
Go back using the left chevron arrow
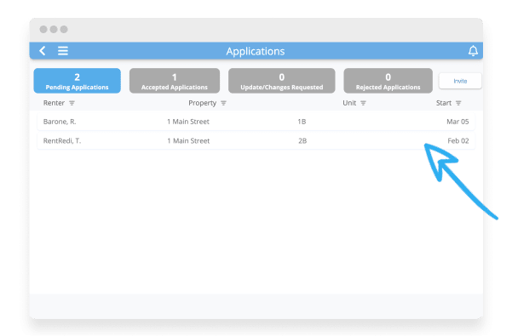click(43, 51)
